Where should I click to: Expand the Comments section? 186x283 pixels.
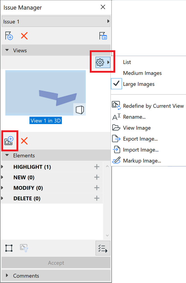tap(7, 276)
